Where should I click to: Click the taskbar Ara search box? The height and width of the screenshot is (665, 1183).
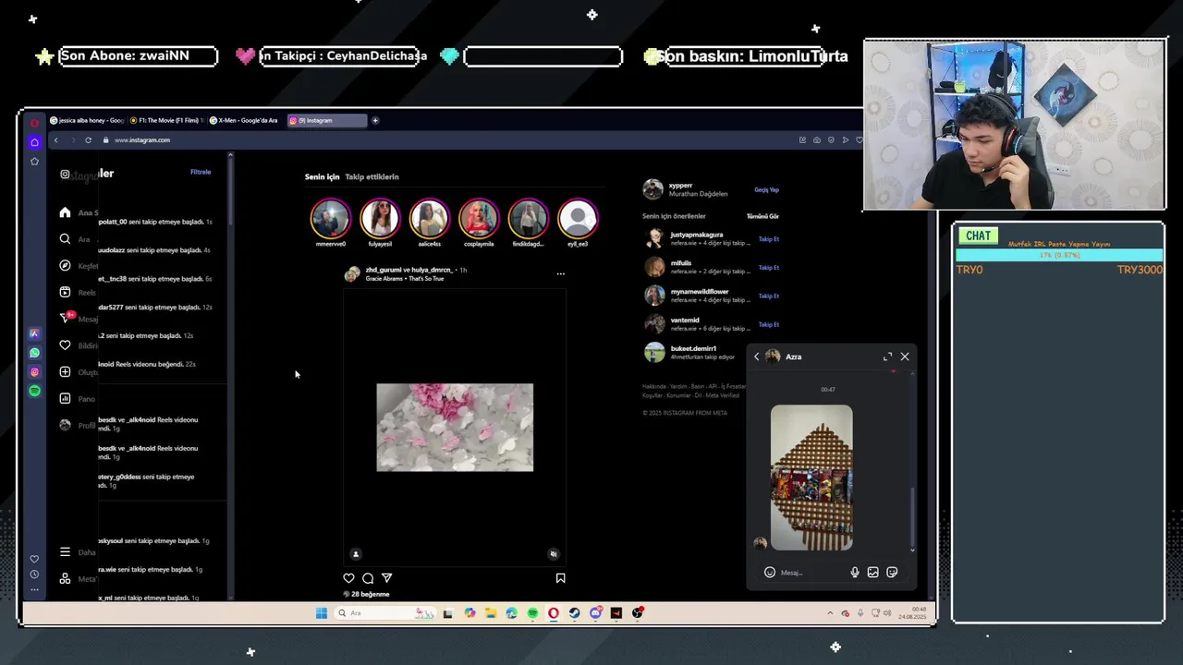384,613
